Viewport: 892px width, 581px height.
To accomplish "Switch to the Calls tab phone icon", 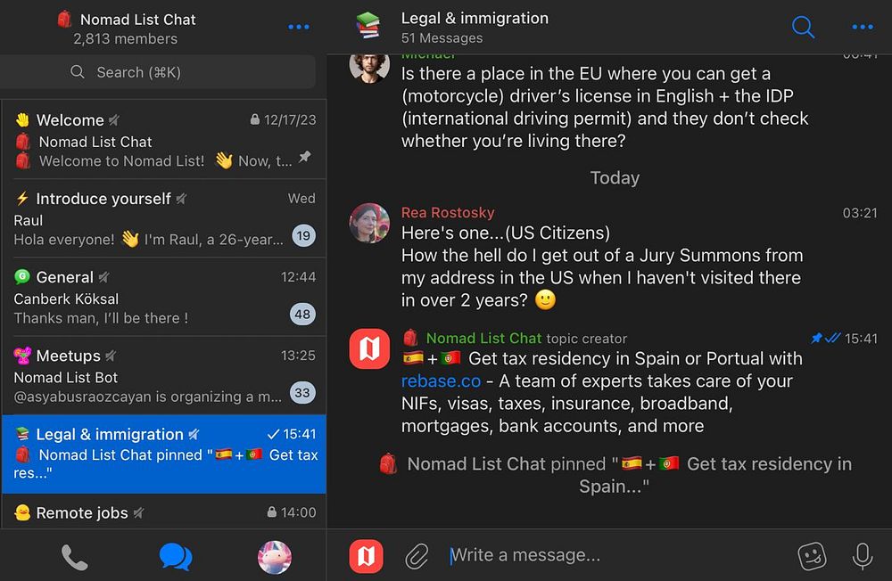I will (75, 557).
